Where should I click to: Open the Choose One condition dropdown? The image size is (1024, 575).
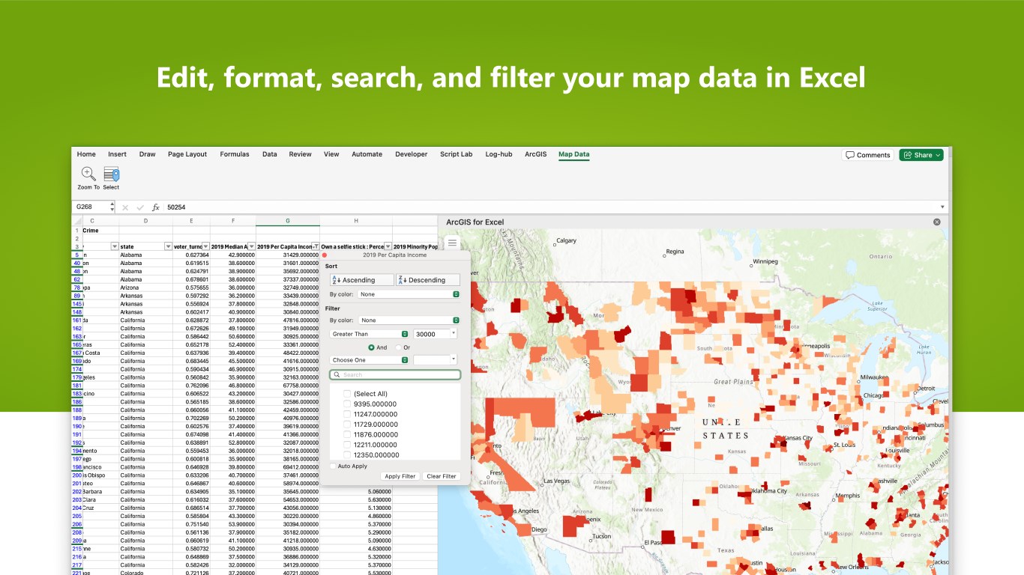[370, 360]
